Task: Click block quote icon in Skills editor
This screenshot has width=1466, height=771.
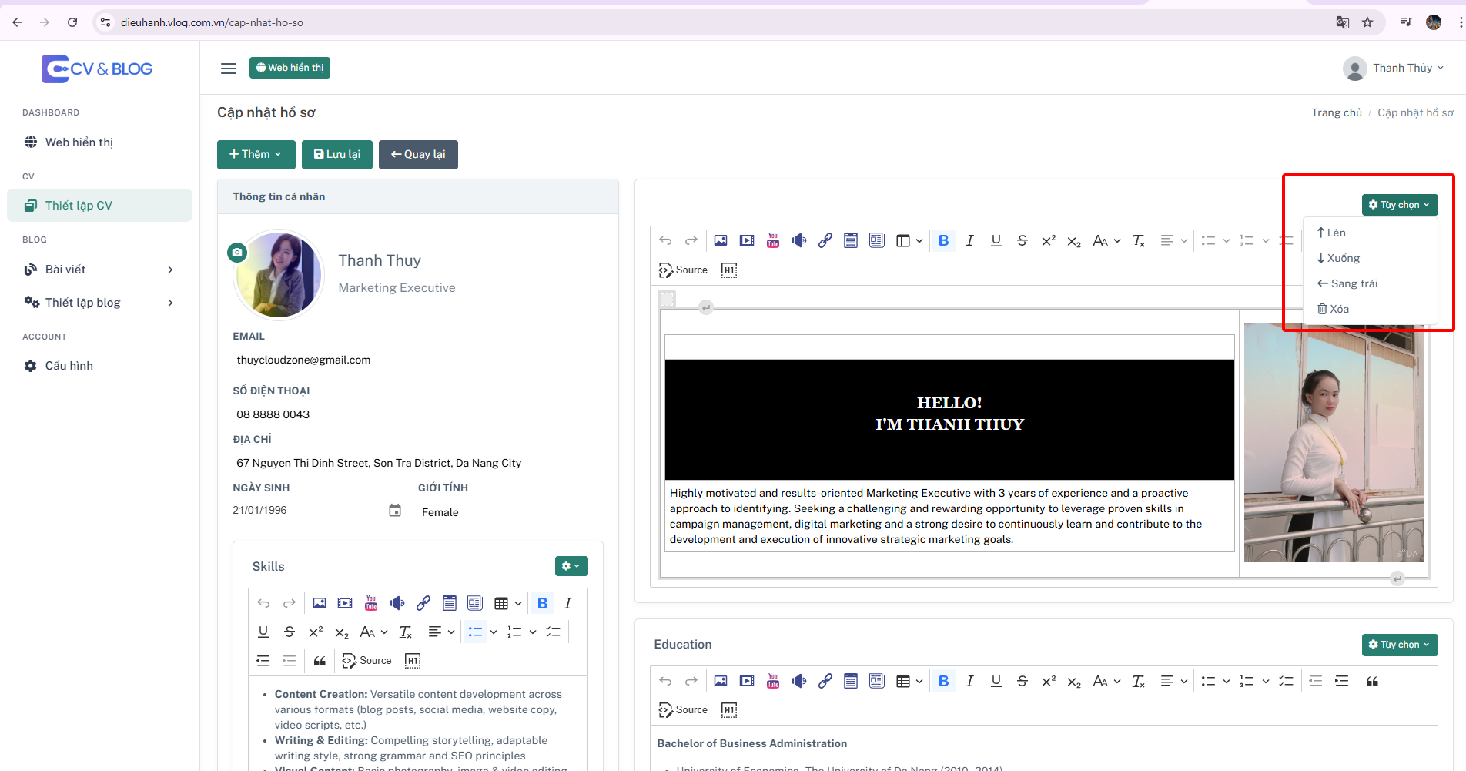Action: tap(320, 661)
